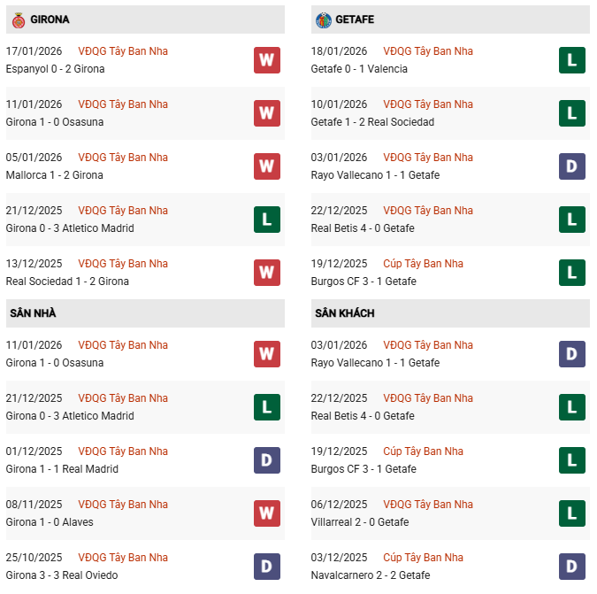Click the W badge for Real Sociedad 1-2 Girona
Viewport: 597px width, 594px height.
pyautogui.click(x=266, y=273)
